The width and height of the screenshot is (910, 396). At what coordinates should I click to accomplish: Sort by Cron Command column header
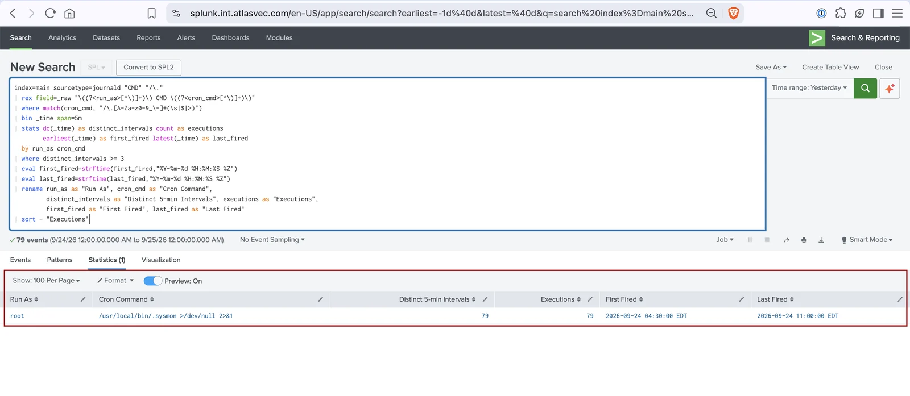pyautogui.click(x=126, y=299)
